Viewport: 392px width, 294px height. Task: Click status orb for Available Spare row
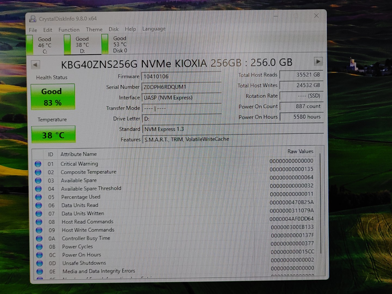tap(38, 180)
